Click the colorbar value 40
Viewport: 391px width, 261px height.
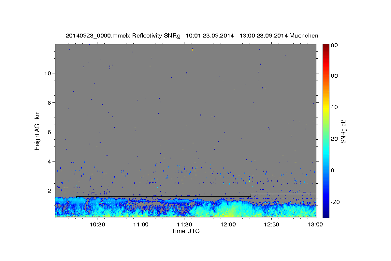pyautogui.click(x=334, y=107)
